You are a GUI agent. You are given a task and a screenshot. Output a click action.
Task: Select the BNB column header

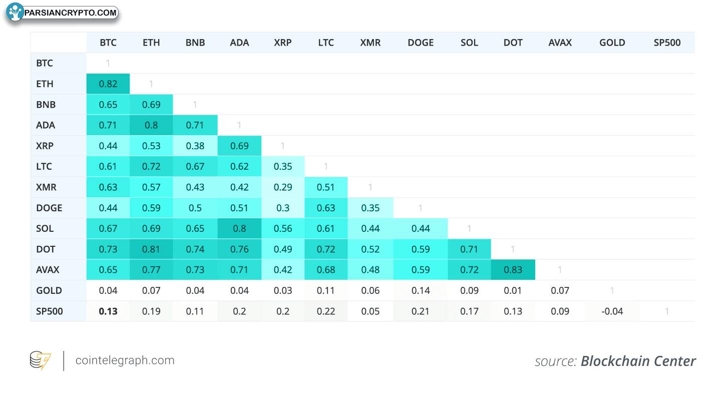click(195, 43)
